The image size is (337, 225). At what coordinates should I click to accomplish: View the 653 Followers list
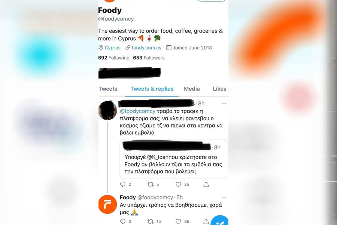(149, 58)
